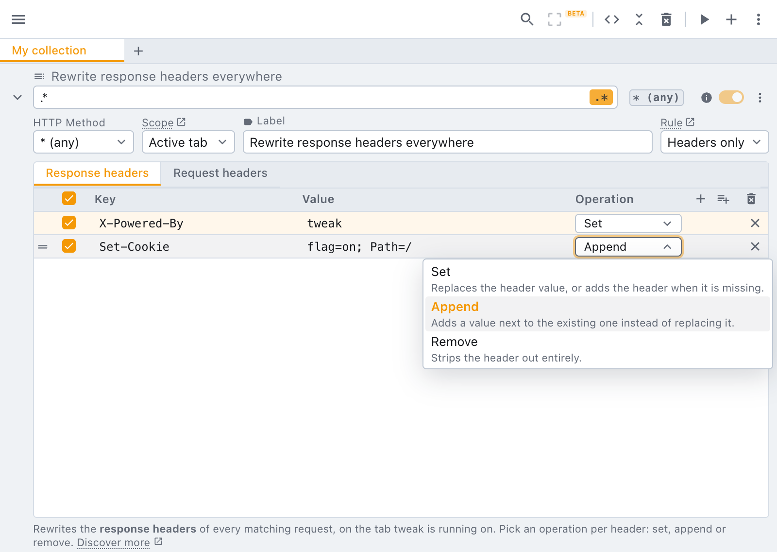The width and height of the screenshot is (777, 552).
Task: Remove the X-Powered-By header row
Action: pos(755,223)
